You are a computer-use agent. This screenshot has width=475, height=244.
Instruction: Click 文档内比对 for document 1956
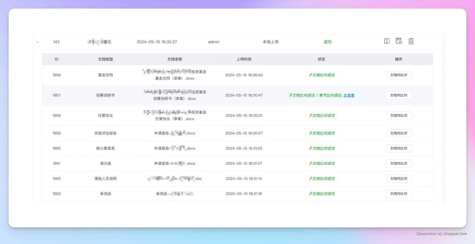[398, 75]
